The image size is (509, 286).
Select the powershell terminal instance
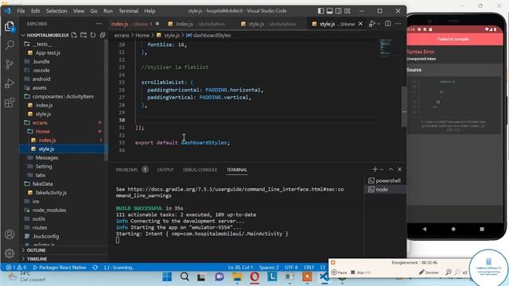[x=385, y=180]
